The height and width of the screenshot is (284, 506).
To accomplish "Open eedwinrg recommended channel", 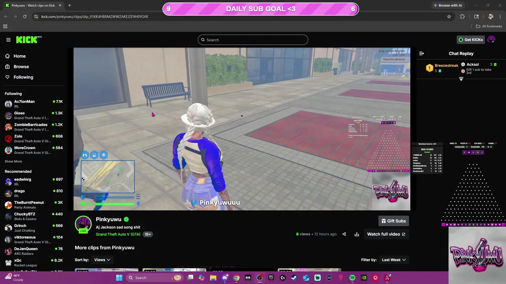I will click(x=34, y=182).
